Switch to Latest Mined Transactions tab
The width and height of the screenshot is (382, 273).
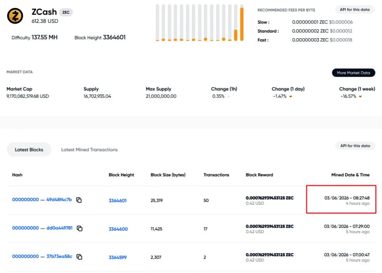pyautogui.click(x=89, y=149)
